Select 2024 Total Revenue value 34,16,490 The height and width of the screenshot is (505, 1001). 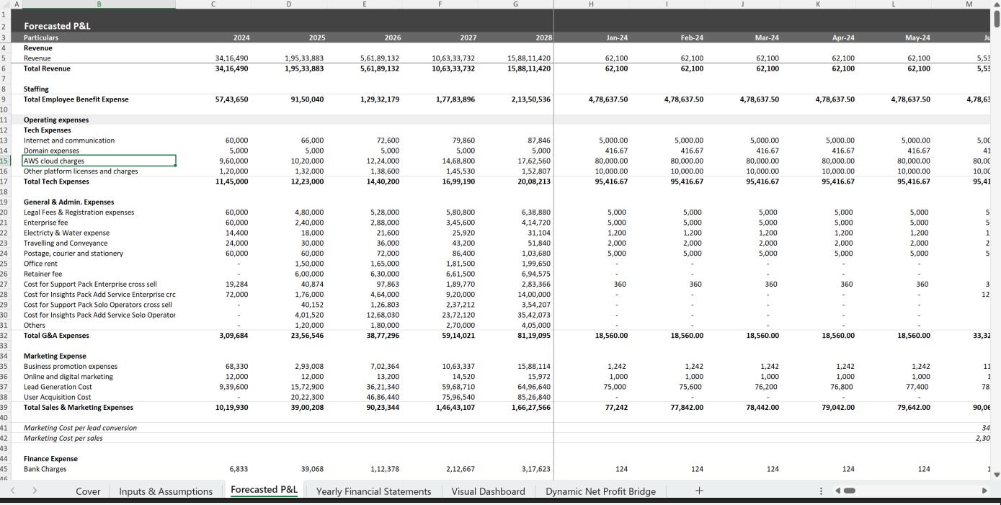(231, 68)
